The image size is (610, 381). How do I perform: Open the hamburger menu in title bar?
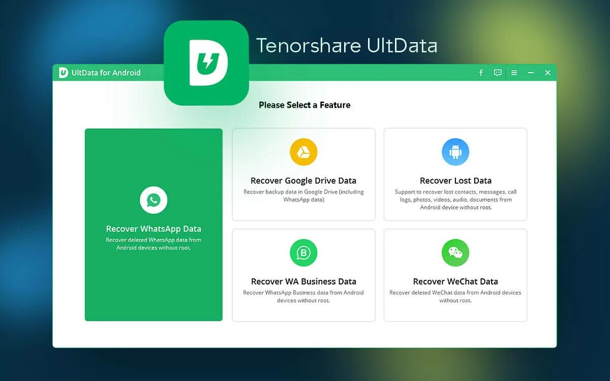[514, 73]
